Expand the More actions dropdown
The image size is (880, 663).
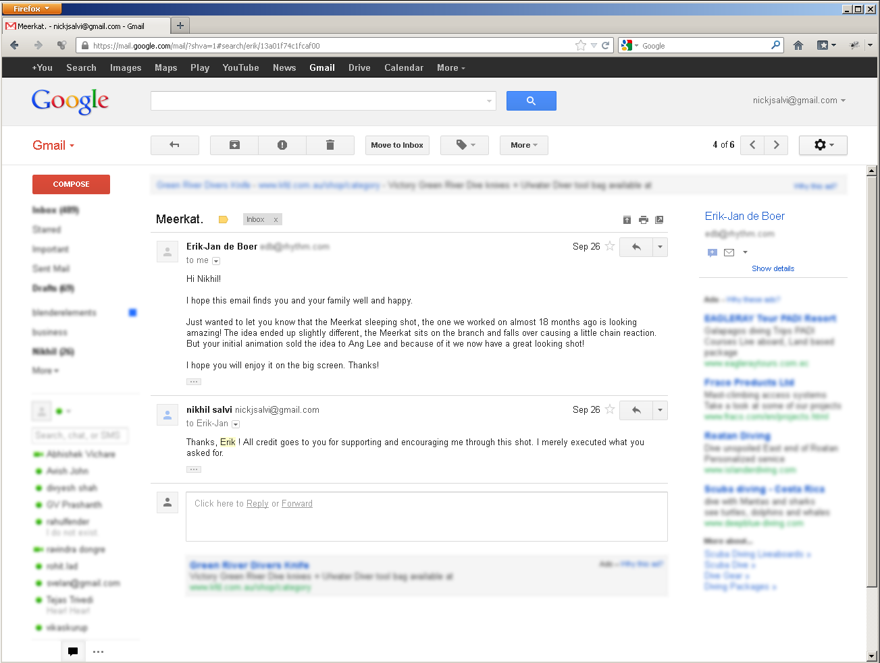pyautogui.click(x=524, y=145)
